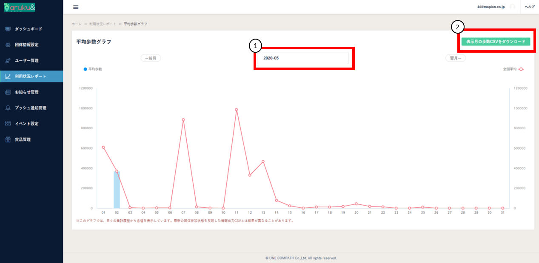This screenshot has width=539, height=263.
Task: Click the blue bar for day 02
Action: 117,189
